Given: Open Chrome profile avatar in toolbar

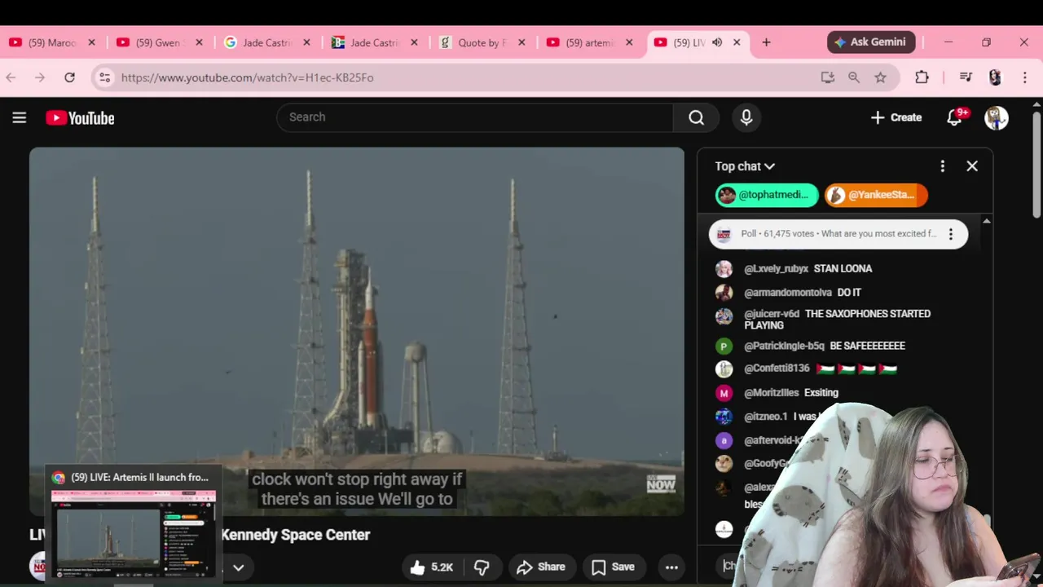Looking at the screenshot, I should 995,77.
